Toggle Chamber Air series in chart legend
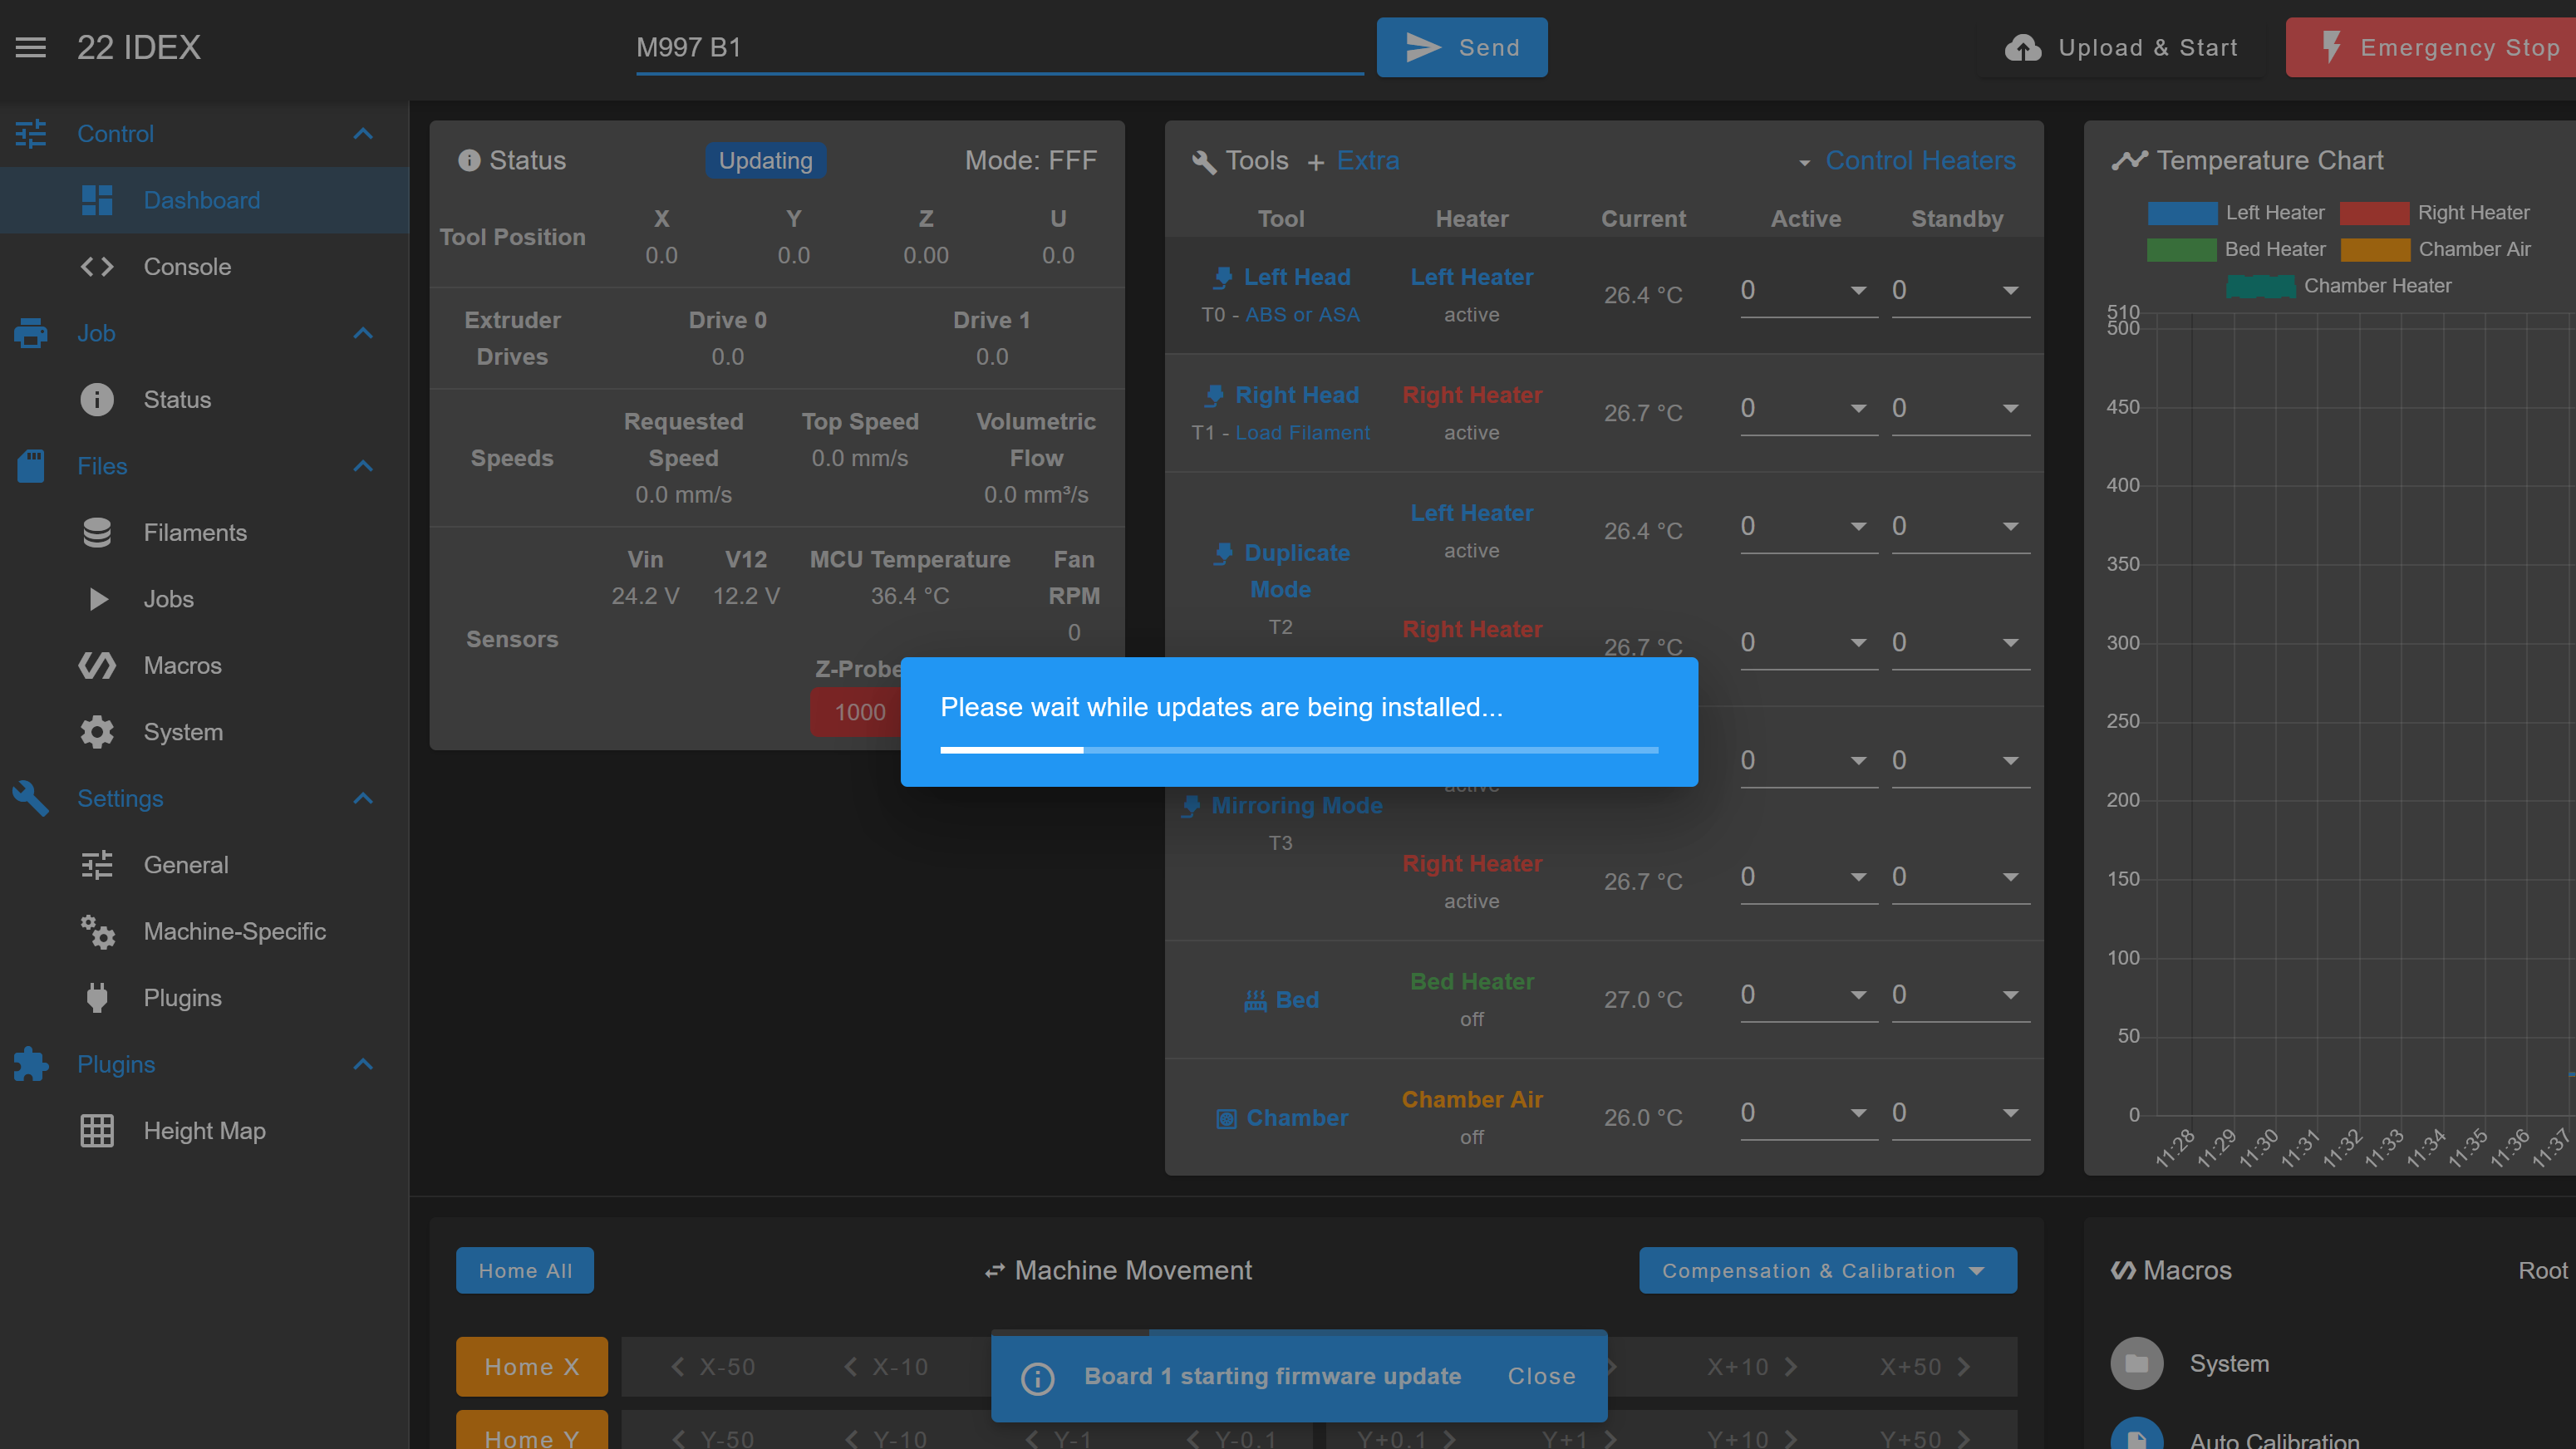Screen dimensions: 2576x1449 [2435, 249]
